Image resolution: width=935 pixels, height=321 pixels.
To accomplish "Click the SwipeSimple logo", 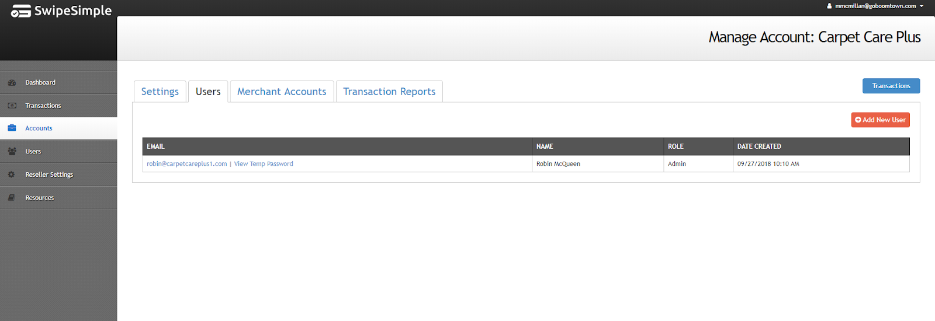I will point(61,11).
